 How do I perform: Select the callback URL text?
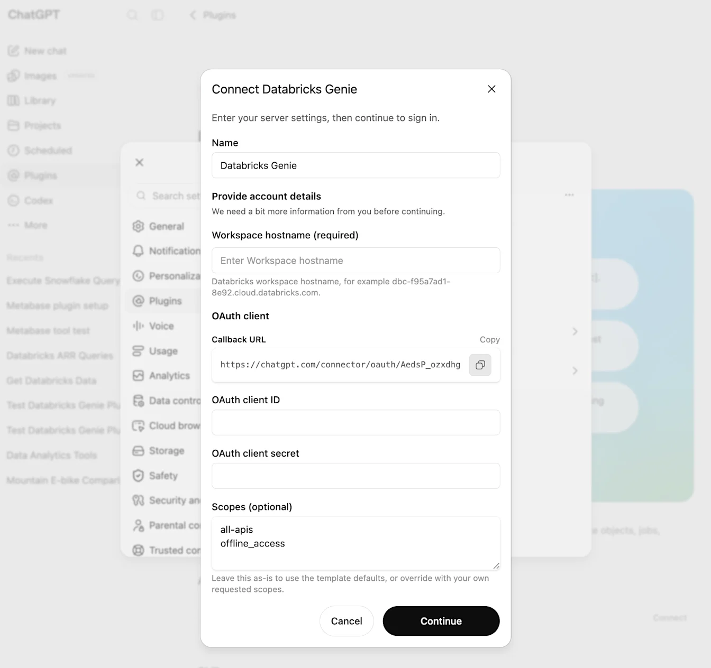[x=340, y=365]
